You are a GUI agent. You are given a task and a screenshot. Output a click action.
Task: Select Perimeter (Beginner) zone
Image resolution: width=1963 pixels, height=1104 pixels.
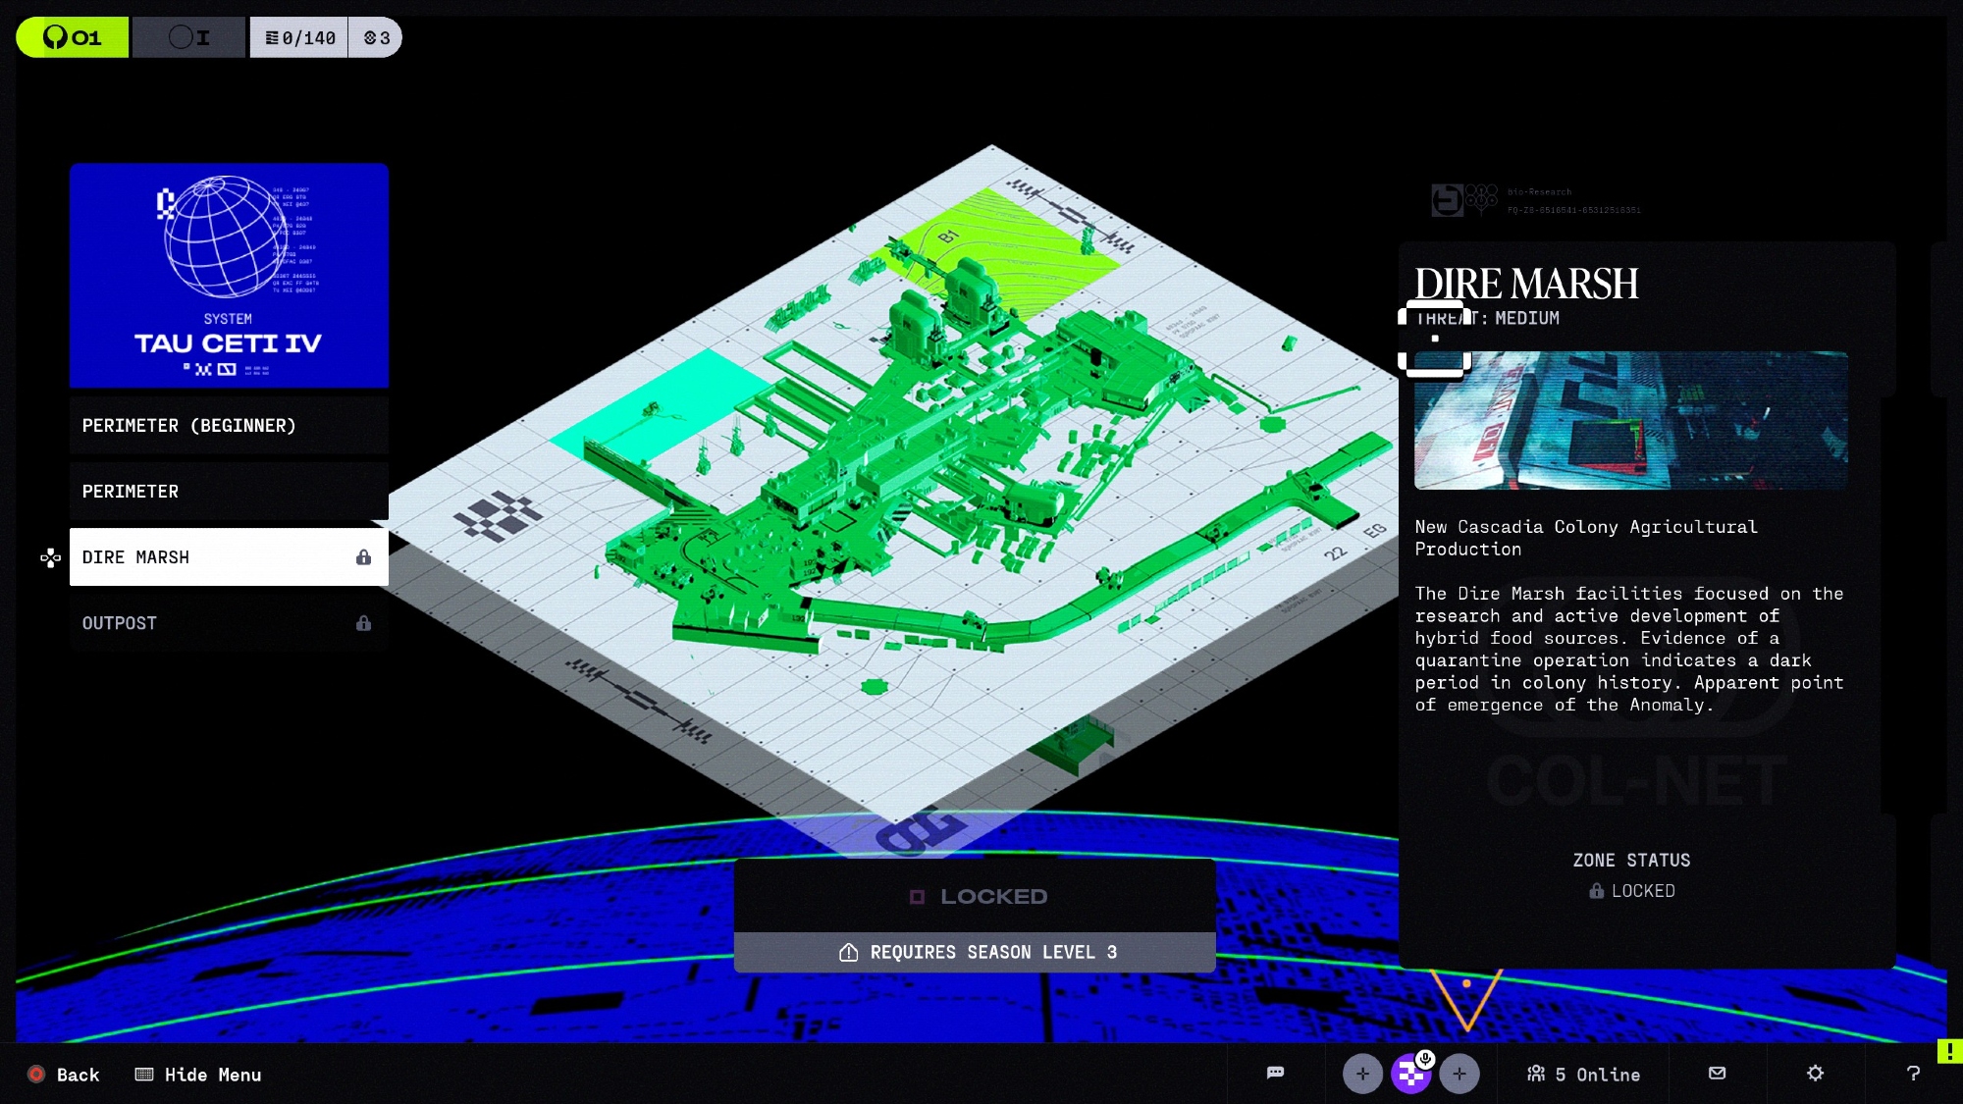click(x=229, y=425)
